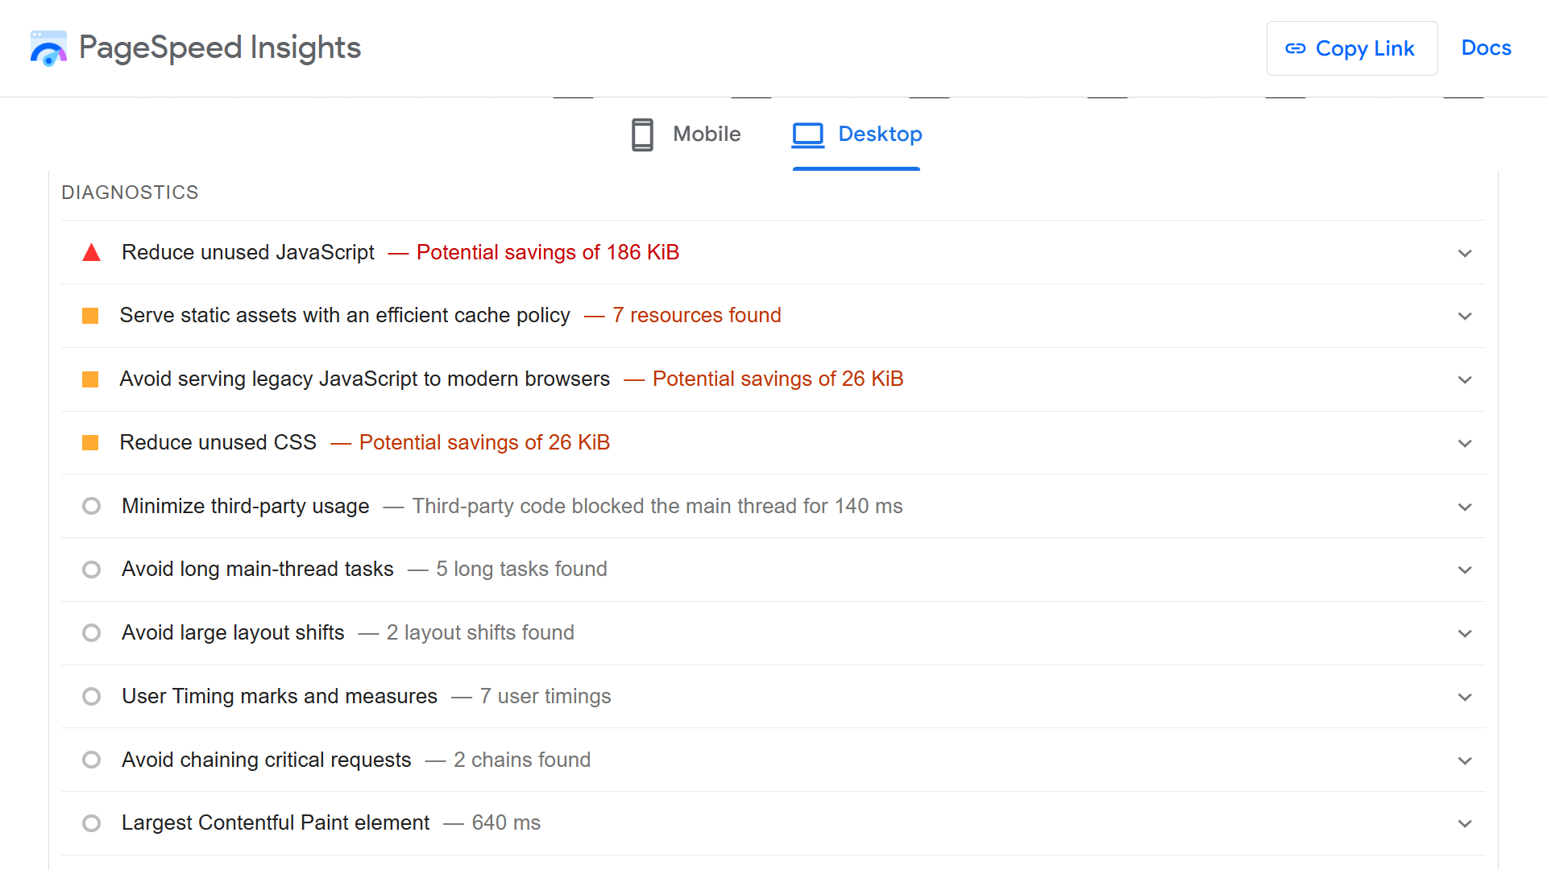
Task: Click the DIAGNOSTICS section heading
Action: 130,193
